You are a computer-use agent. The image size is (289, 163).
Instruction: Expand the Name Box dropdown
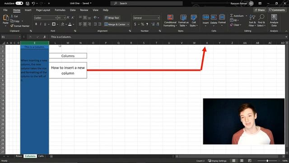coord(20,37)
